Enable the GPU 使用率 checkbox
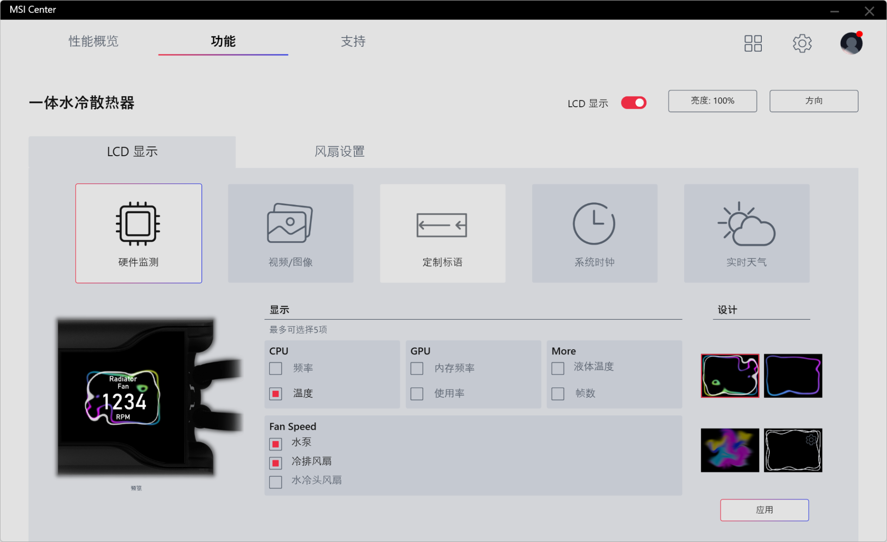887x542 pixels. (417, 394)
